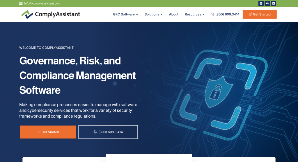The width and height of the screenshot is (298, 162).
Task: Click the phone icon in navigation bar
Action: click(213, 14)
